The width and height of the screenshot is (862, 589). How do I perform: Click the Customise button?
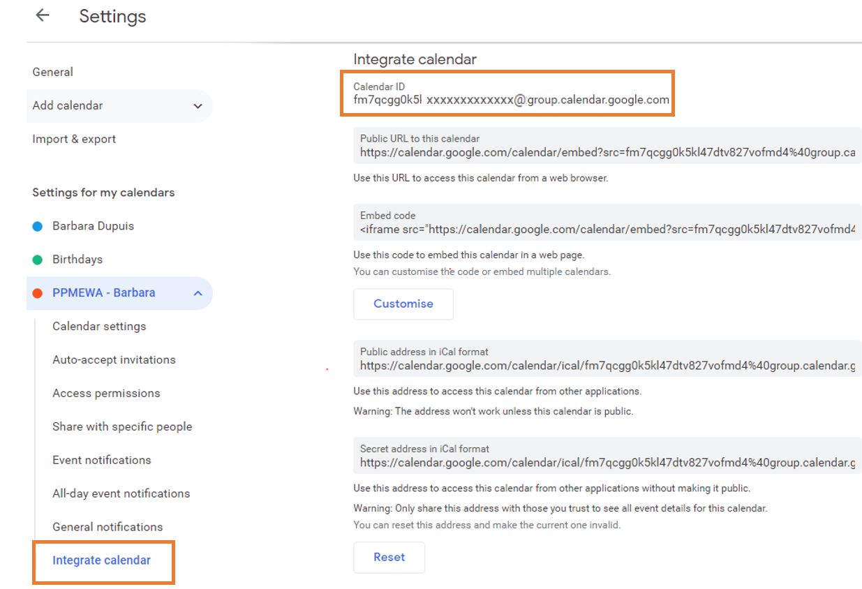[x=403, y=304]
